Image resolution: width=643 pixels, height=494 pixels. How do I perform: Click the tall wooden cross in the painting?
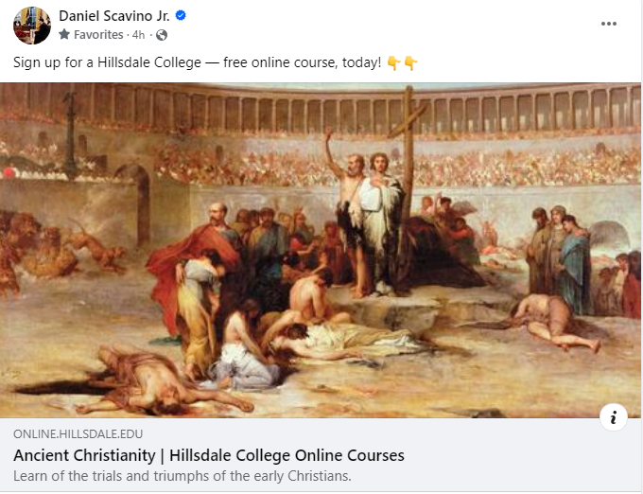[x=408, y=151]
